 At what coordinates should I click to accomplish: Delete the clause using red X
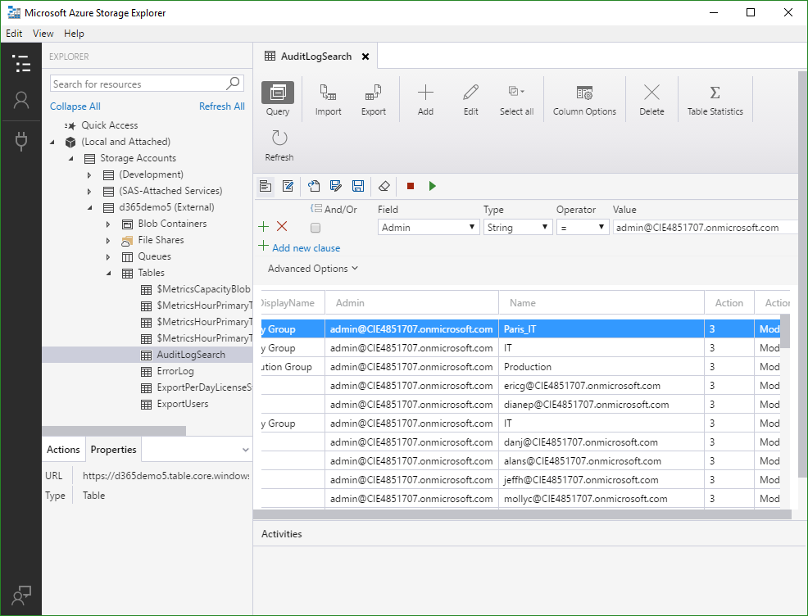pos(282,226)
